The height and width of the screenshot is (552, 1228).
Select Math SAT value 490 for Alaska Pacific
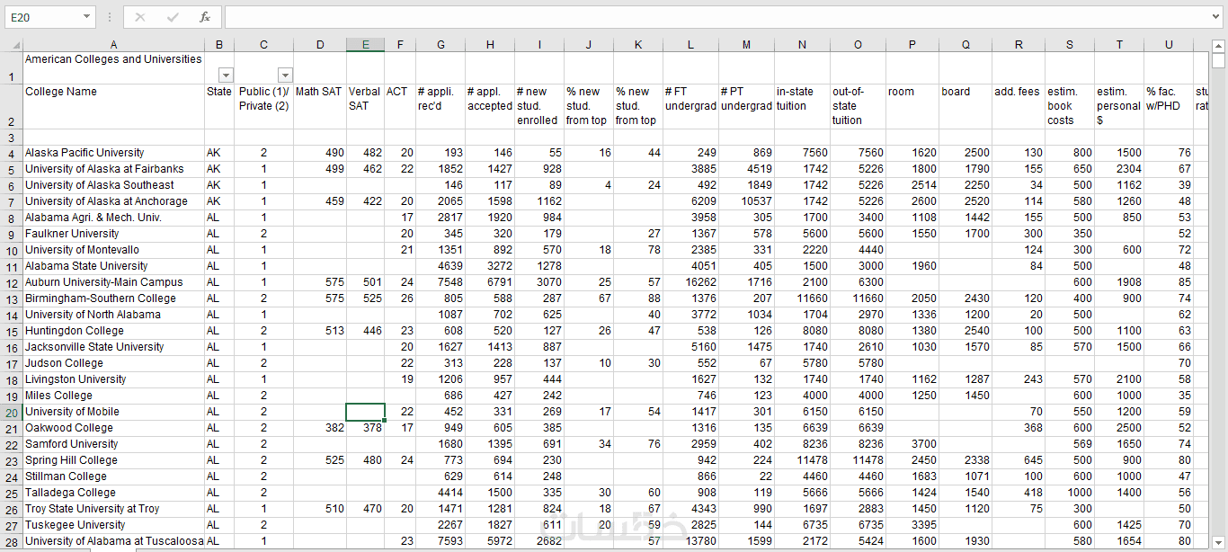(319, 153)
